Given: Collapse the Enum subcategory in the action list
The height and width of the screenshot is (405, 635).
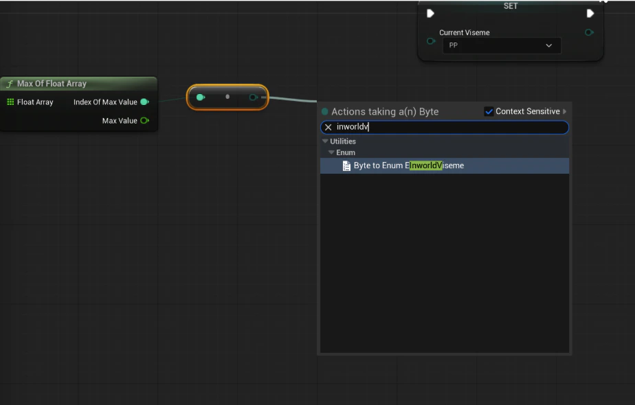Looking at the screenshot, I should 332,152.
